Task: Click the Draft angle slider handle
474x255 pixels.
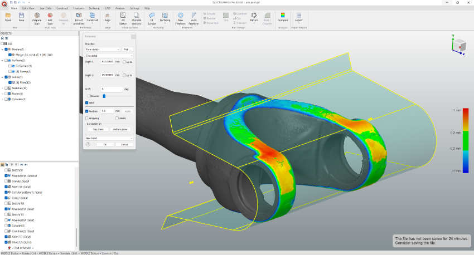Action: point(103,96)
